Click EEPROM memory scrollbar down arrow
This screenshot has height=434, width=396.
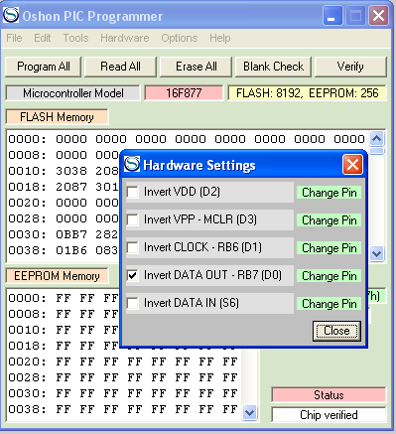tap(249, 412)
